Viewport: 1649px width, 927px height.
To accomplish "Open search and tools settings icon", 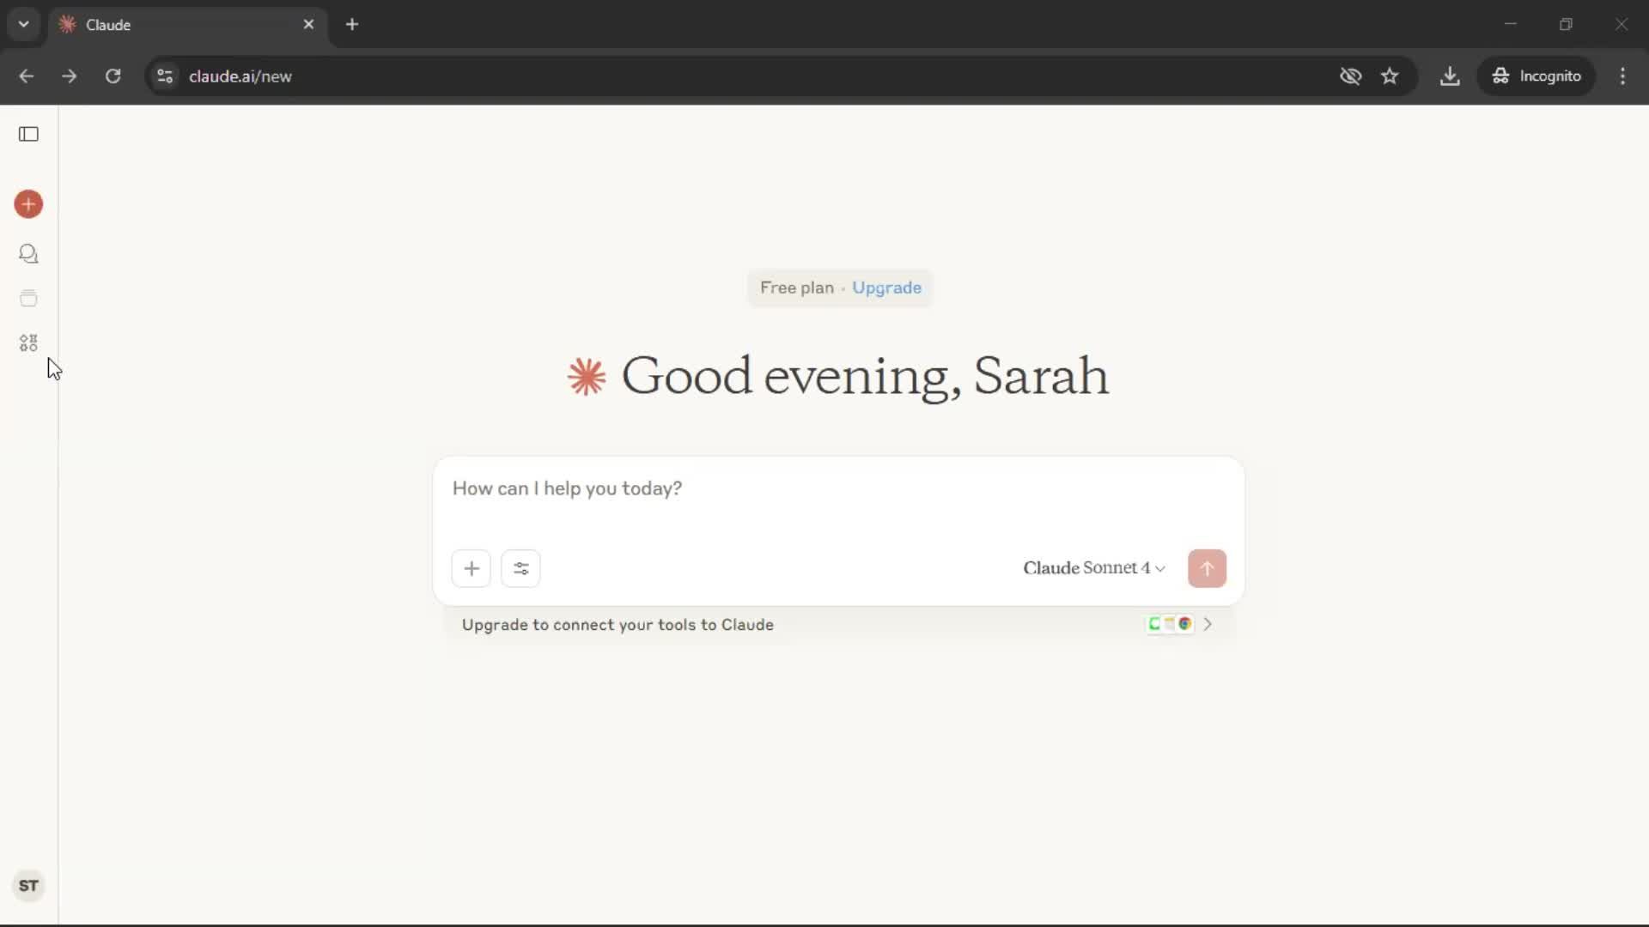I will [x=520, y=568].
